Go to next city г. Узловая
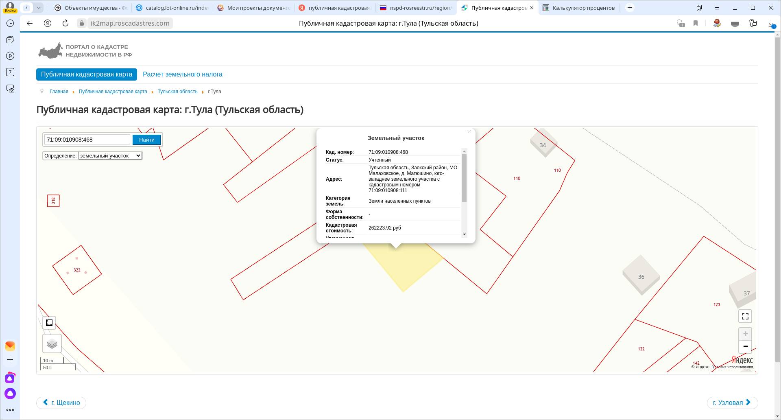The height and width of the screenshot is (420, 781). [732, 402]
